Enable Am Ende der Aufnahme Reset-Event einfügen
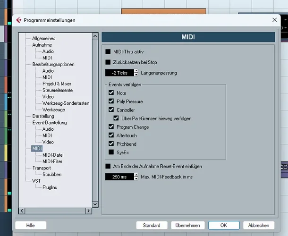Image resolution: width=288 pixels, height=236 pixels. click(x=108, y=166)
